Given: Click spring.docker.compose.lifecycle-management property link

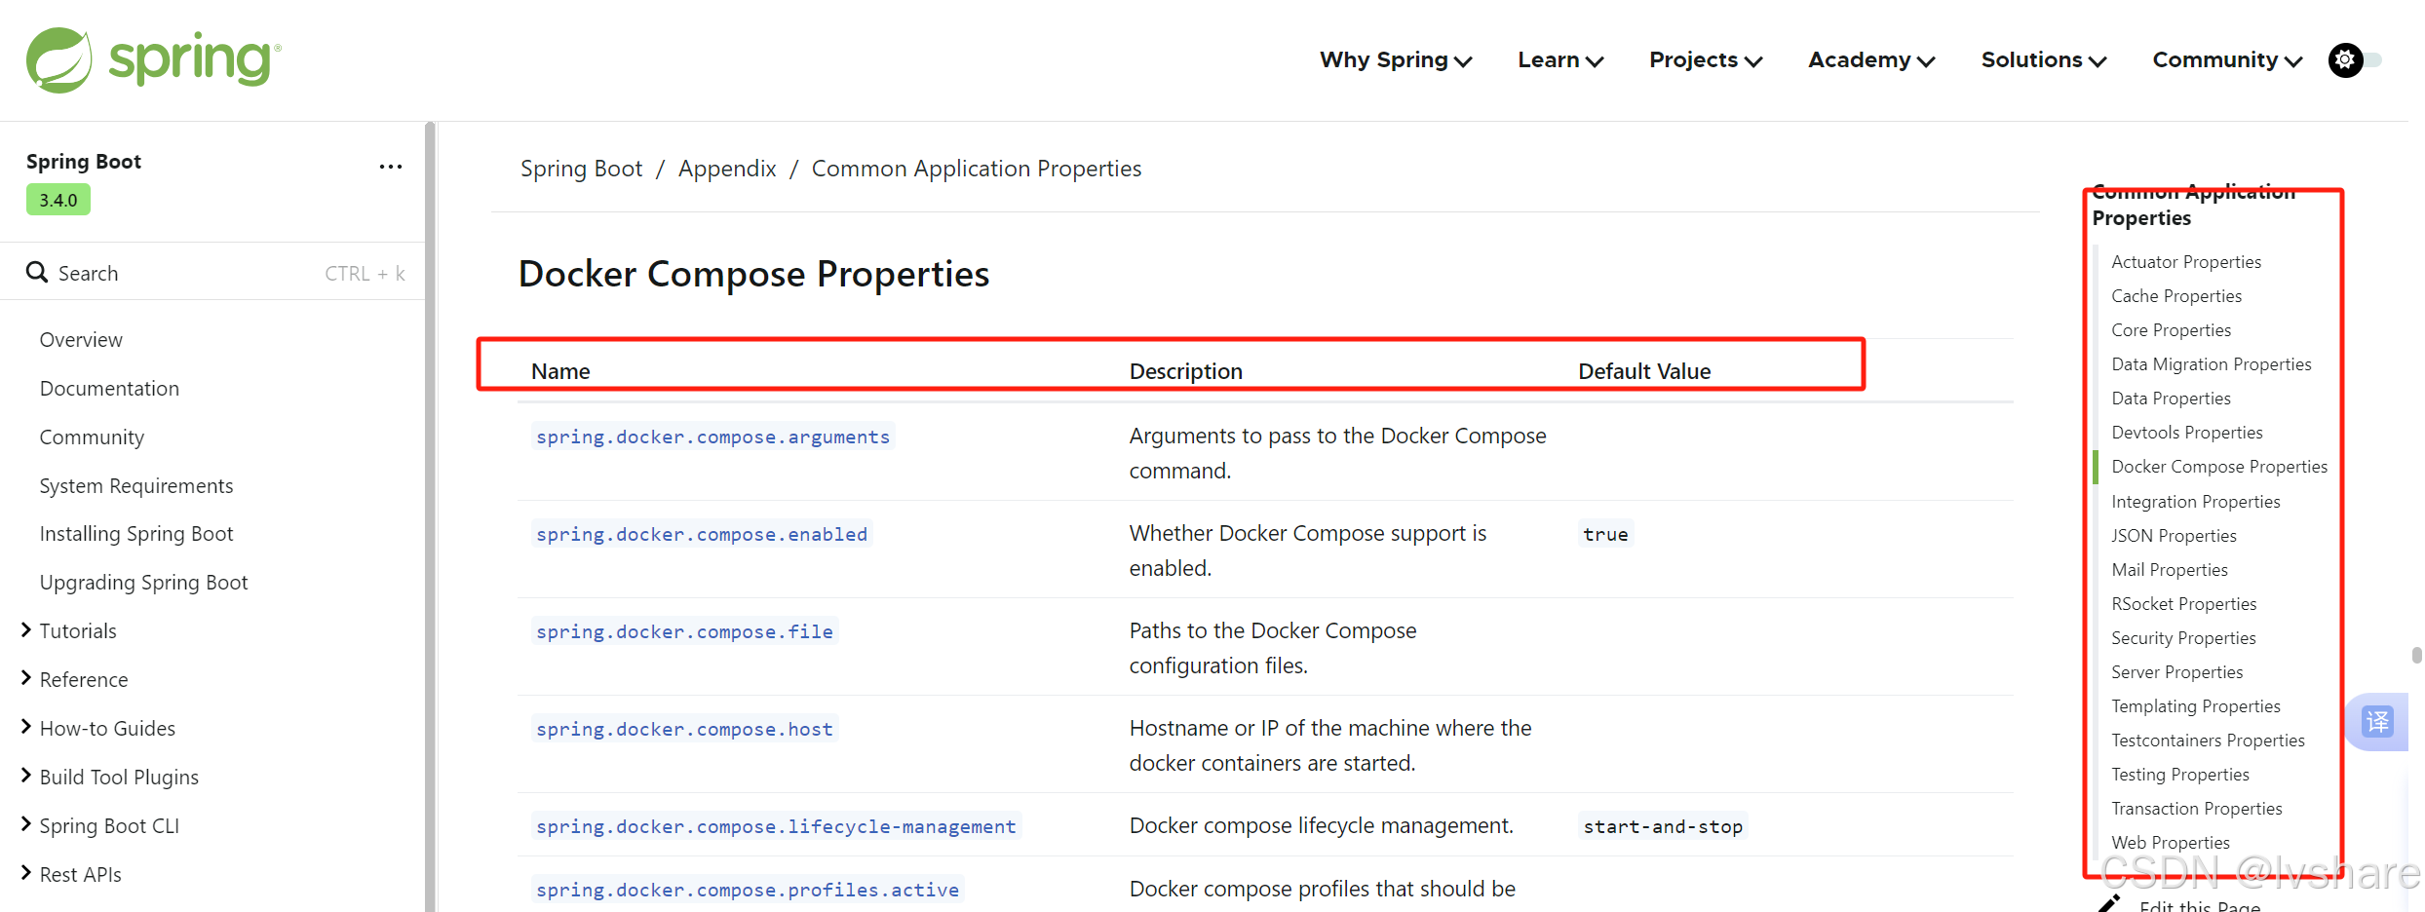Looking at the screenshot, I should pyautogui.click(x=776, y=826).
